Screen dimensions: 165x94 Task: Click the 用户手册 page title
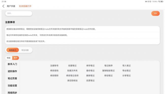11,6
